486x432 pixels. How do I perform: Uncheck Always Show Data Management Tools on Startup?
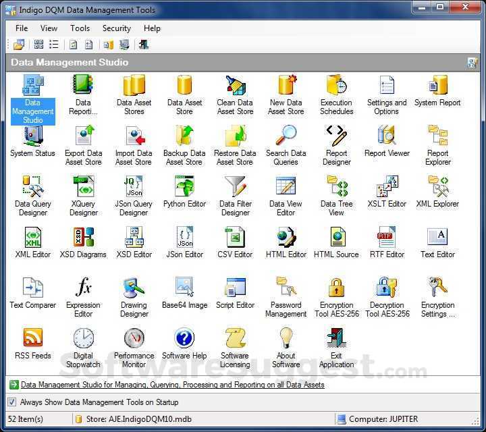tap(11, 402)
